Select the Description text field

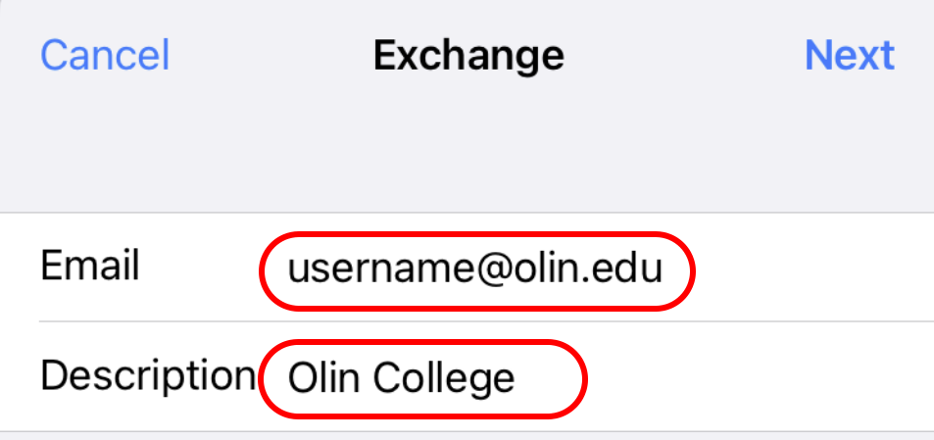pyautogui.click(x=422, y=377)
